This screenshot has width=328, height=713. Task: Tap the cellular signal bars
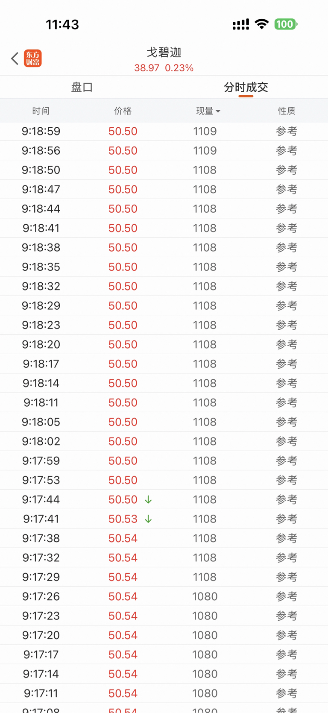point(241,24)
